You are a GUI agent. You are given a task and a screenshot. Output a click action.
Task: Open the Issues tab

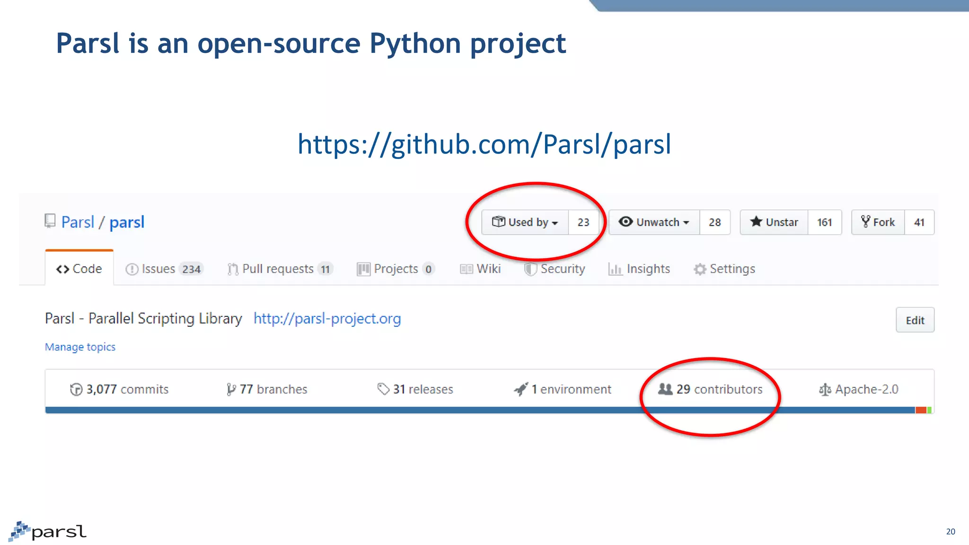pos(164,269)
